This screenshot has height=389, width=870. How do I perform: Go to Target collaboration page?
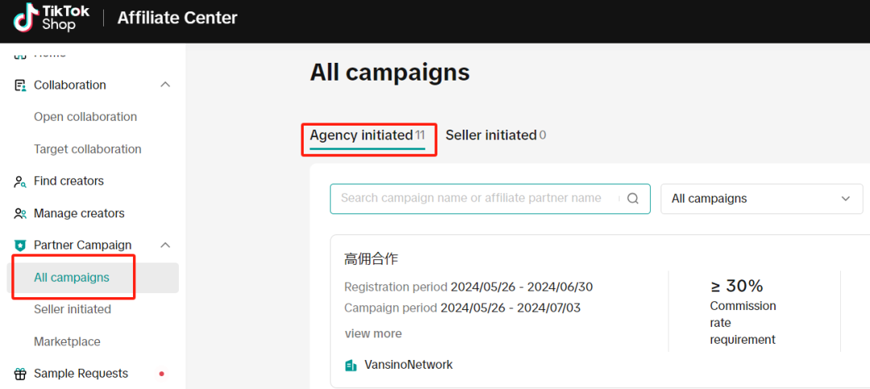[x=88, y=149]
